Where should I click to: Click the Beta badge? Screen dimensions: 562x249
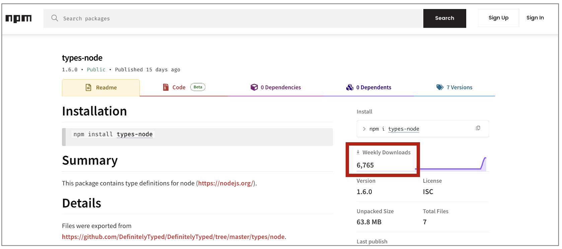pos(198,87)
